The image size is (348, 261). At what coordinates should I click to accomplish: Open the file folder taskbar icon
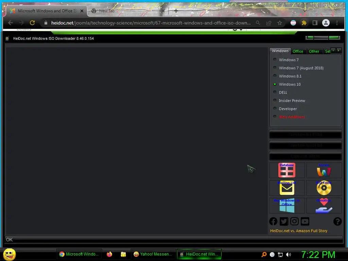tap(123, 254)
